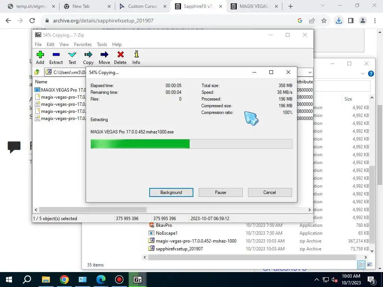The image size is (383, 287).
Task: Switch to the Custom Cursor browser tab
Action: pos(143,6)
